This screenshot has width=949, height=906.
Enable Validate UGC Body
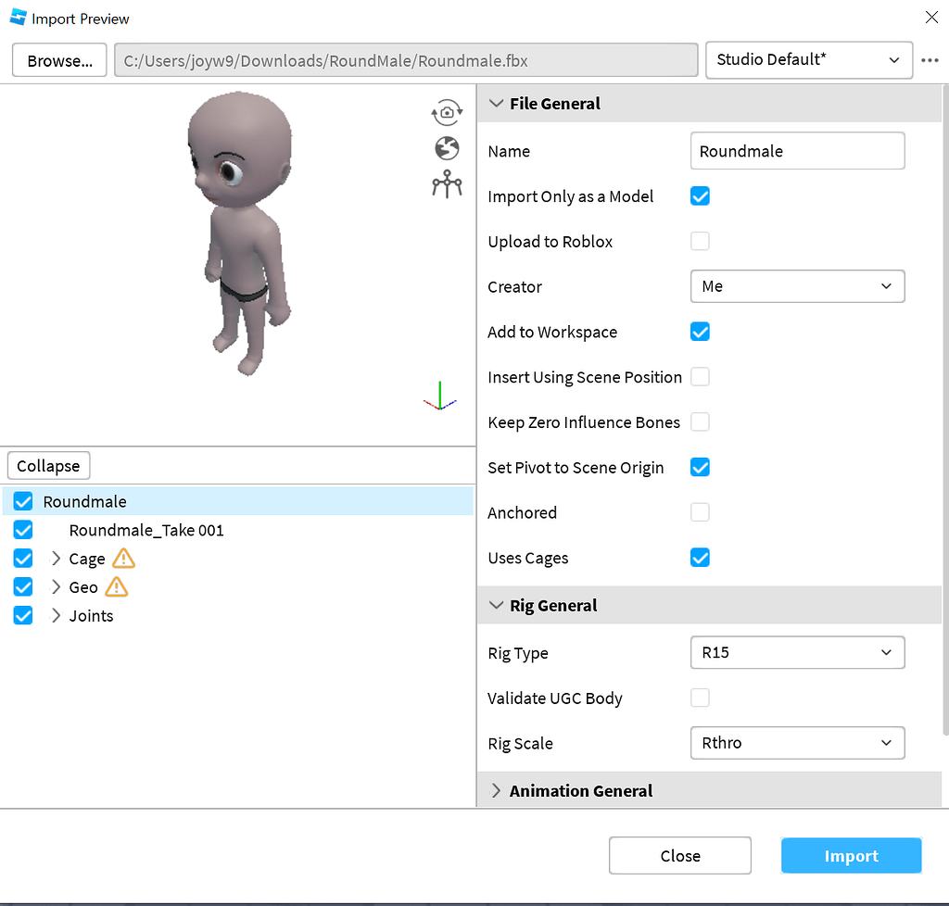coord(700,698)
